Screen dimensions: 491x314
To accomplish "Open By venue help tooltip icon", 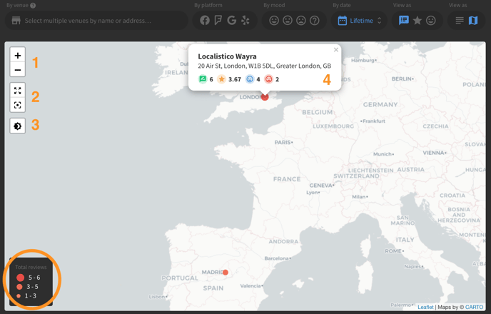I will click(x=33, y=5).
